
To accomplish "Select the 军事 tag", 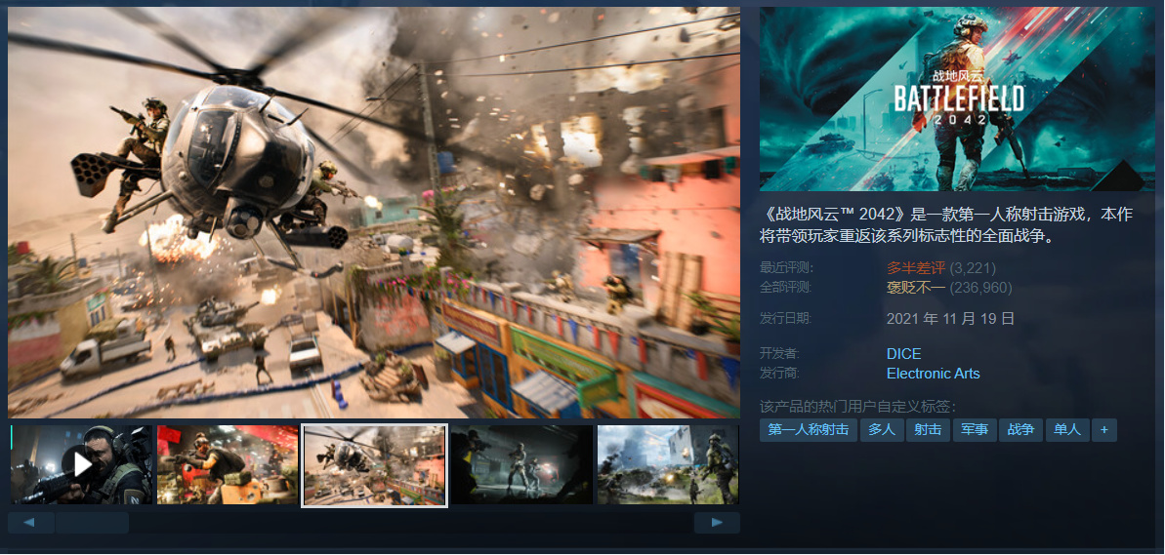I will tap(974, 429).
